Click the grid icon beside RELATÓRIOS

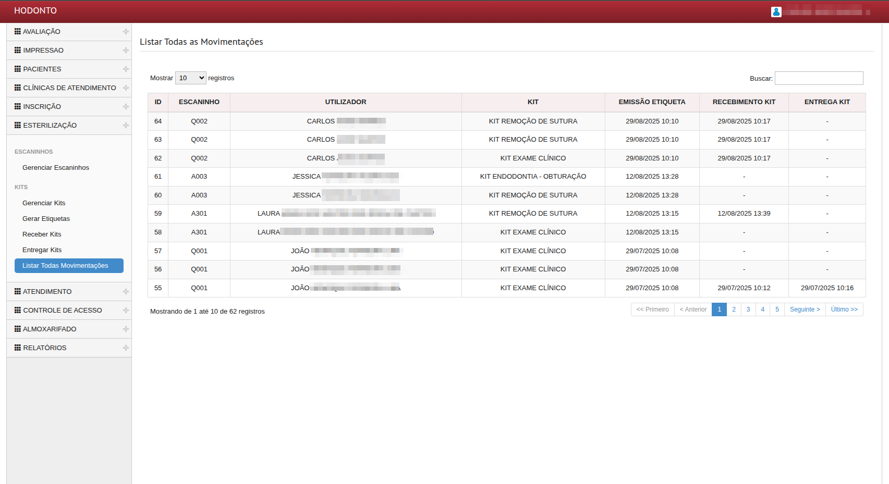click(18, 348)
